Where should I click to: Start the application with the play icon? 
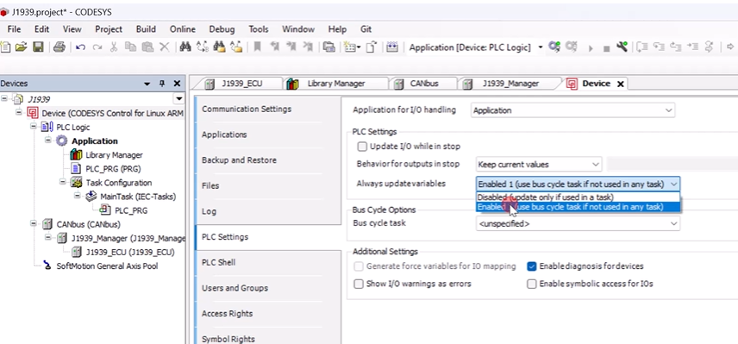591,47
